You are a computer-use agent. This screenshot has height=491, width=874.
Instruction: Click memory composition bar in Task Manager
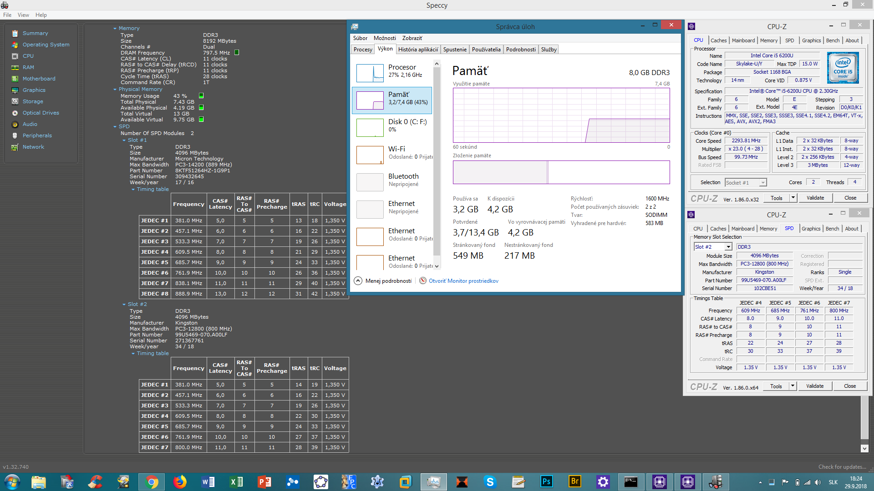pyautogui.click(x=561, y=172)
